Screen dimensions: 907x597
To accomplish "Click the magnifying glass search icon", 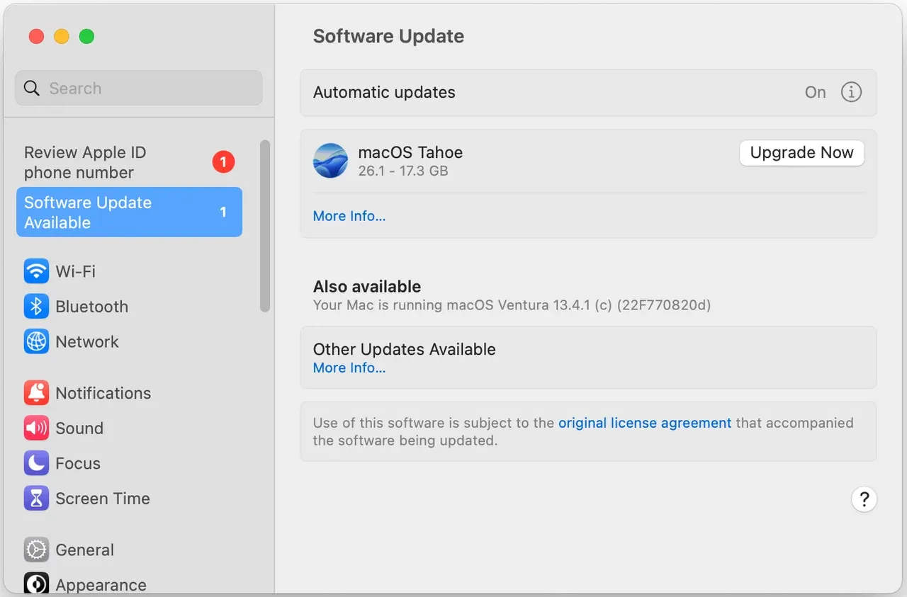I will 32,89.
